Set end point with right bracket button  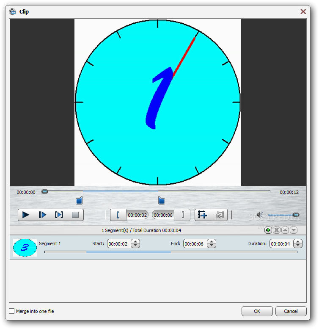click(x=182, y=215)
